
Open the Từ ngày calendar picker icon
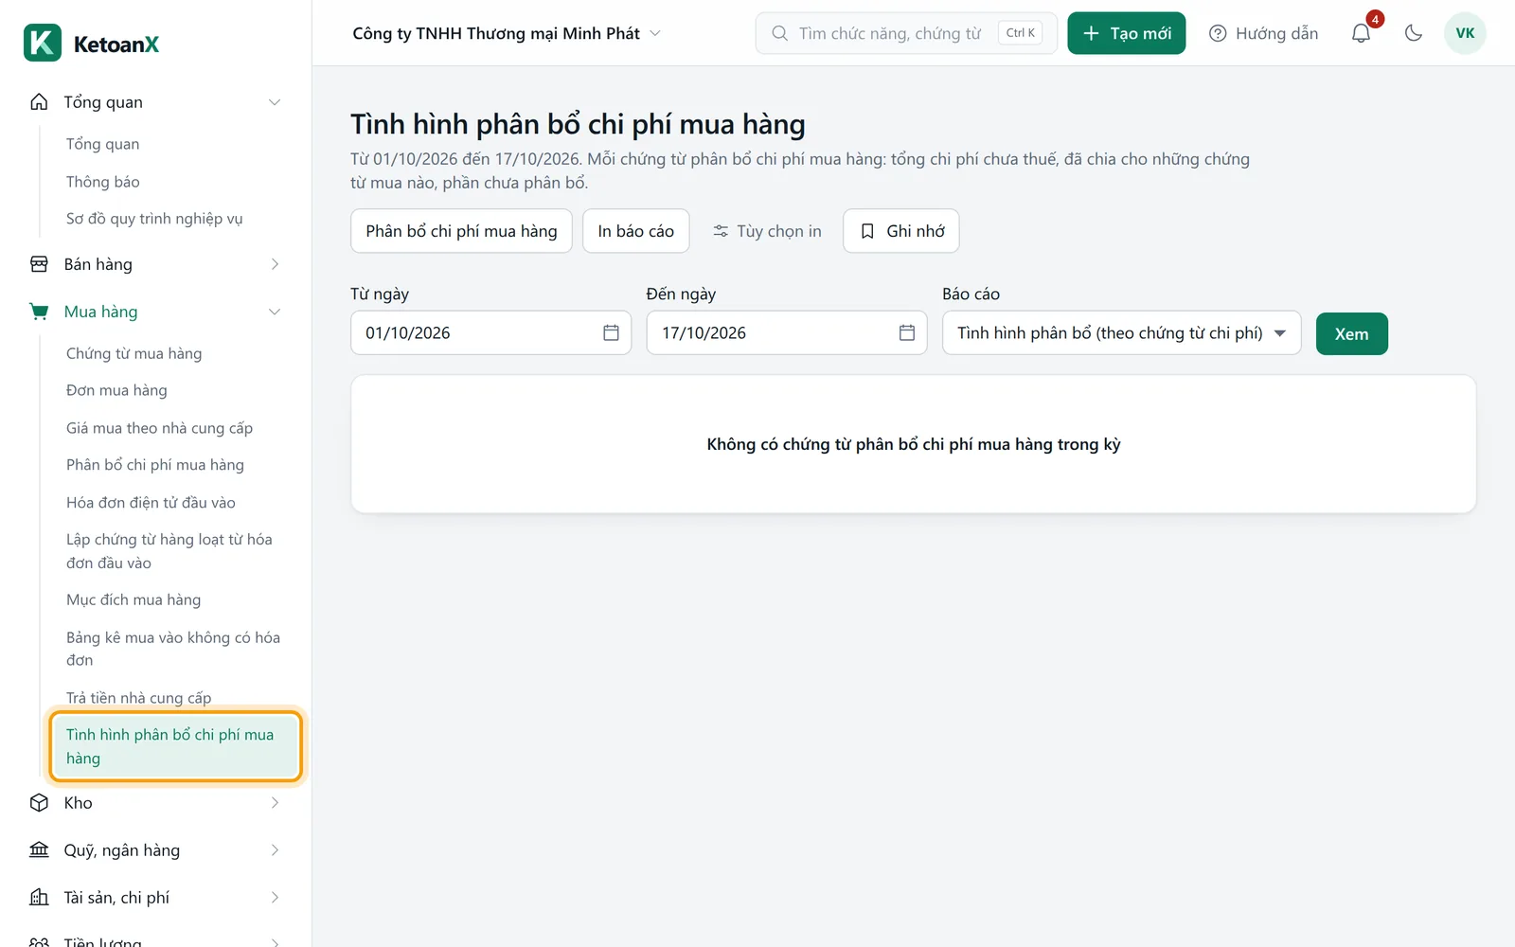coord(611,333)
